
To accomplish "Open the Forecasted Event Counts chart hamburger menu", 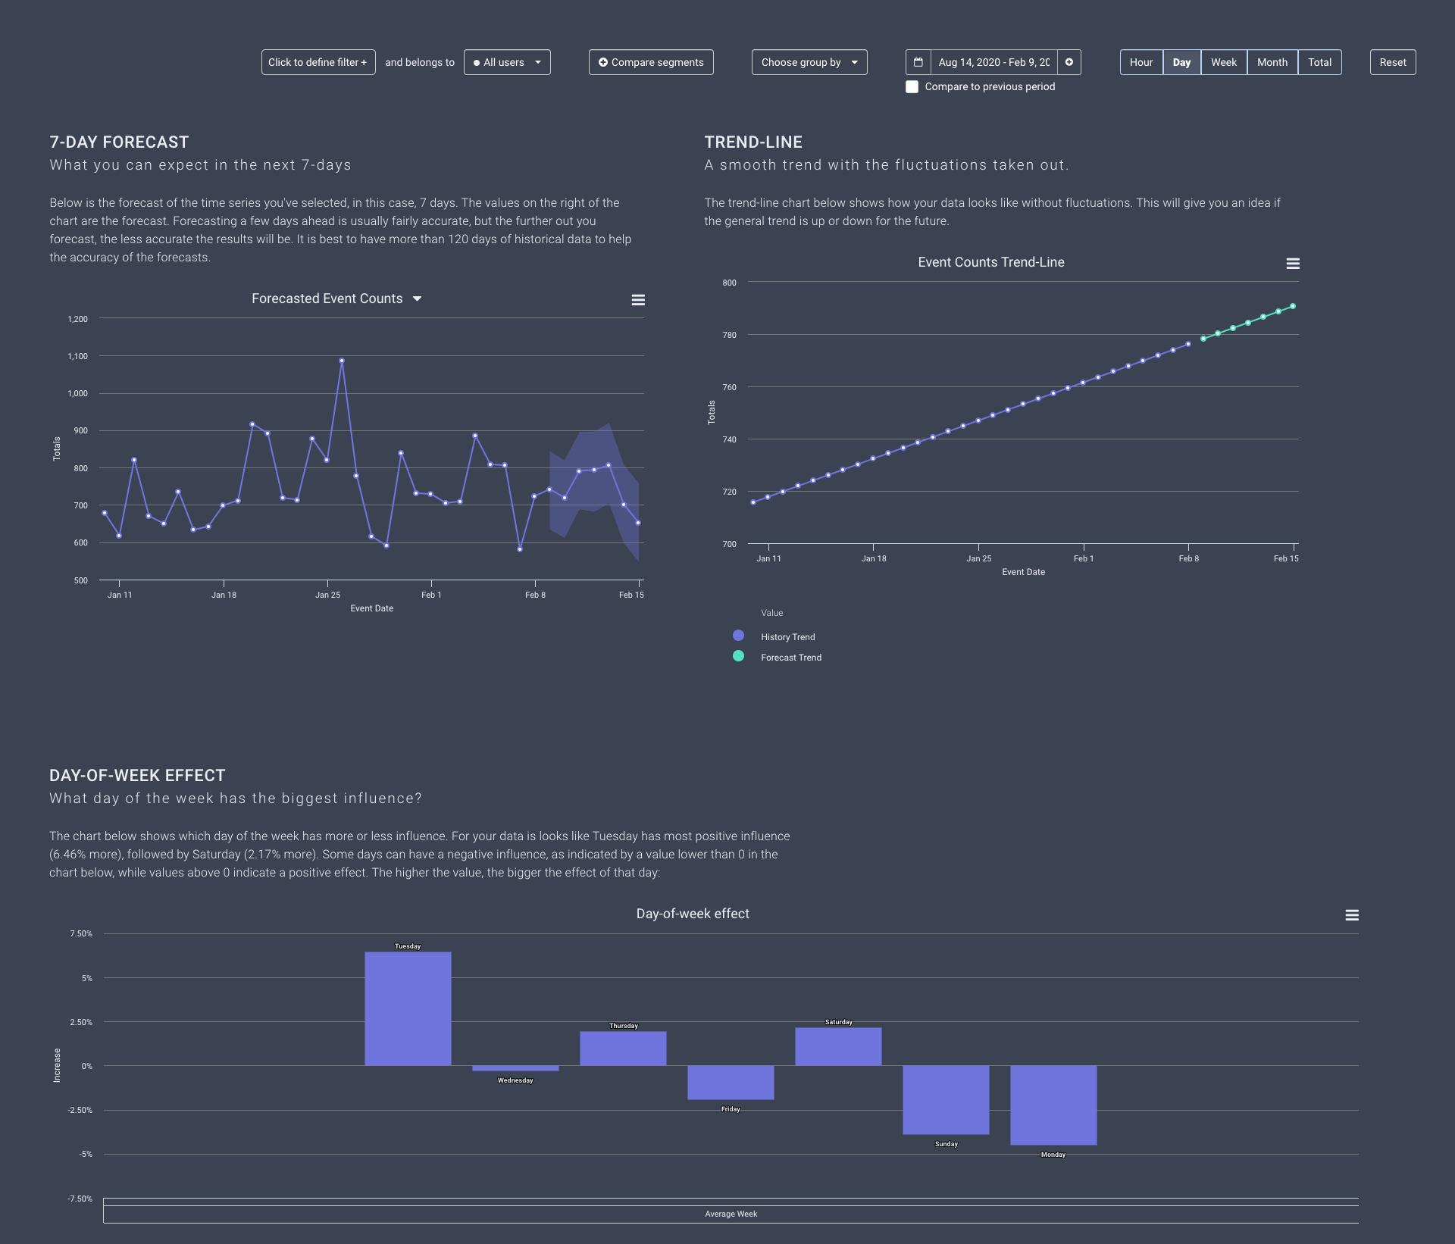I will tap(638, 300).
